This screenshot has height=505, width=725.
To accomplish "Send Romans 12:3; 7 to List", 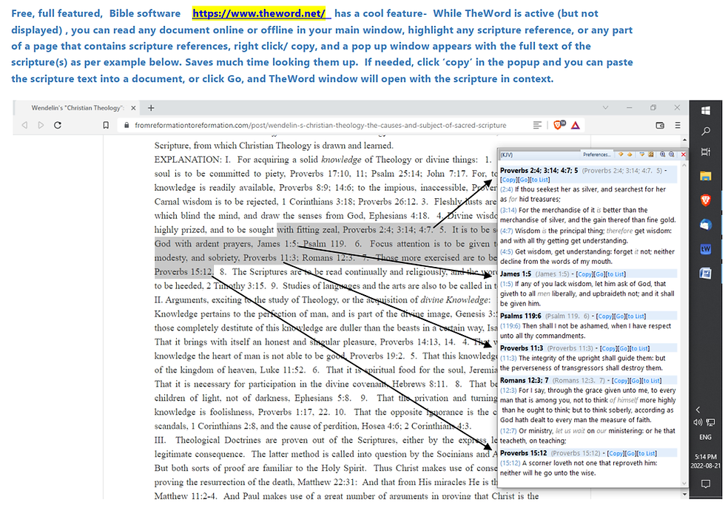I will (651, 381).
